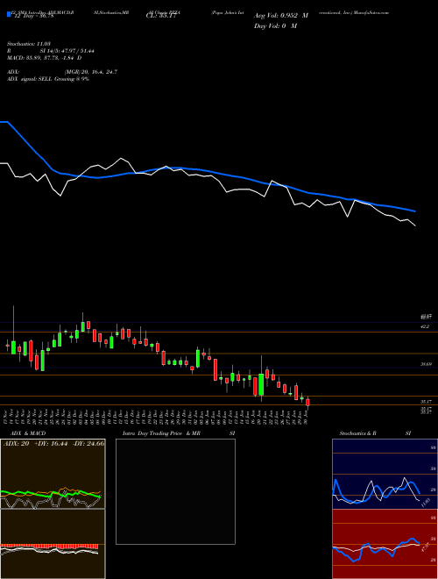Click the red MACD histogram bars
438x579 pixels.
tap(49, 547)
